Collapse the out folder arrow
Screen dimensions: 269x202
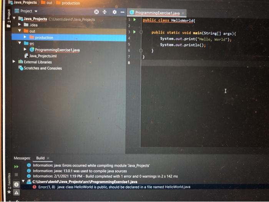pos(19,30)
